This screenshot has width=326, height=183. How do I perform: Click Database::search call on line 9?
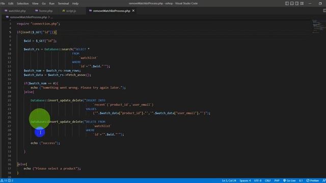pos(58,49)
